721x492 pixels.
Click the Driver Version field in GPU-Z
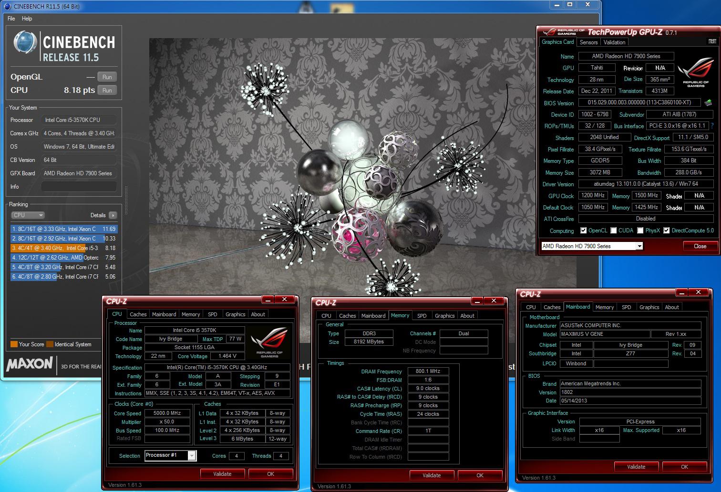(x=646, y=184)
